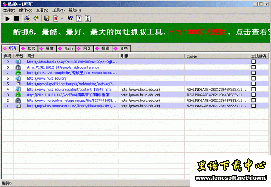Click the green advertisement banner
Viewport: 271px width, 187px height.
coord(135,33)
